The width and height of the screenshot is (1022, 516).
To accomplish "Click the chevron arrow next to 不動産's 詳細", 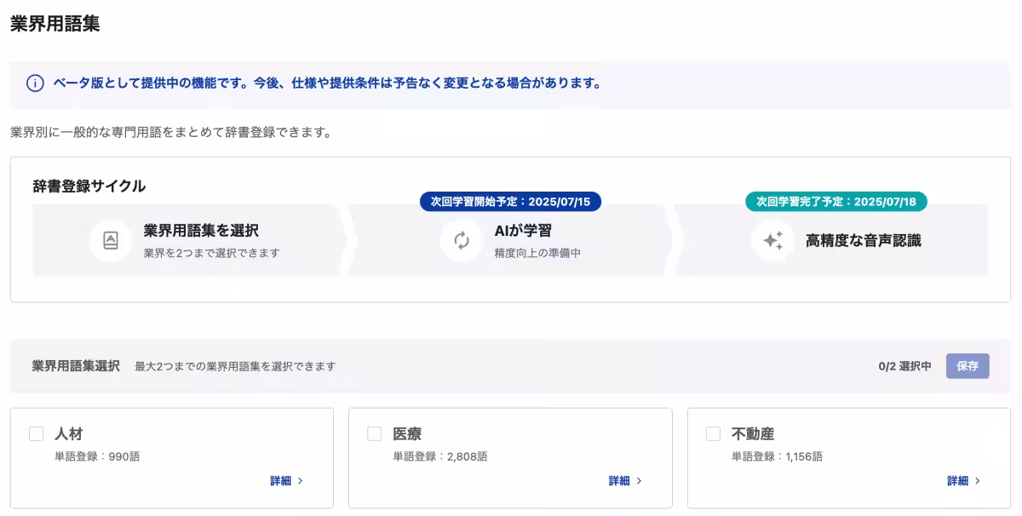I will point(979,480).
